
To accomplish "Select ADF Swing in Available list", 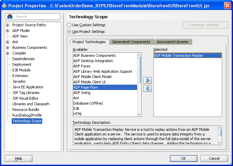I will pyautogui.click(x=105, y=93).
